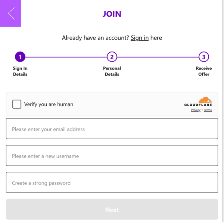Click the progress line between steps 1 and 2
This screenshot has height=224, width=224.
(66, 57)
